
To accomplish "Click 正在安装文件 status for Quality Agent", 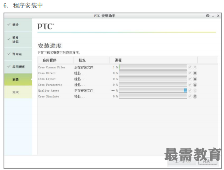I will click(84, 90).
